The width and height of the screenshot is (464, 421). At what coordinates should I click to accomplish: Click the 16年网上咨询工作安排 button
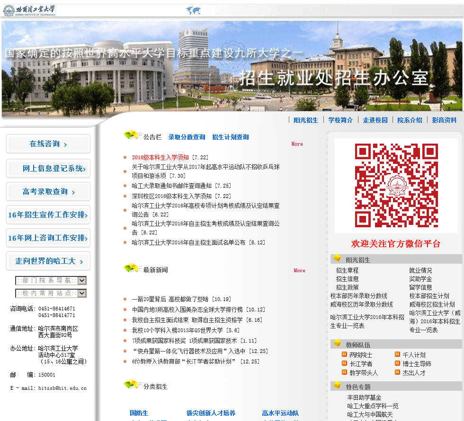click(x=48, y=238)
